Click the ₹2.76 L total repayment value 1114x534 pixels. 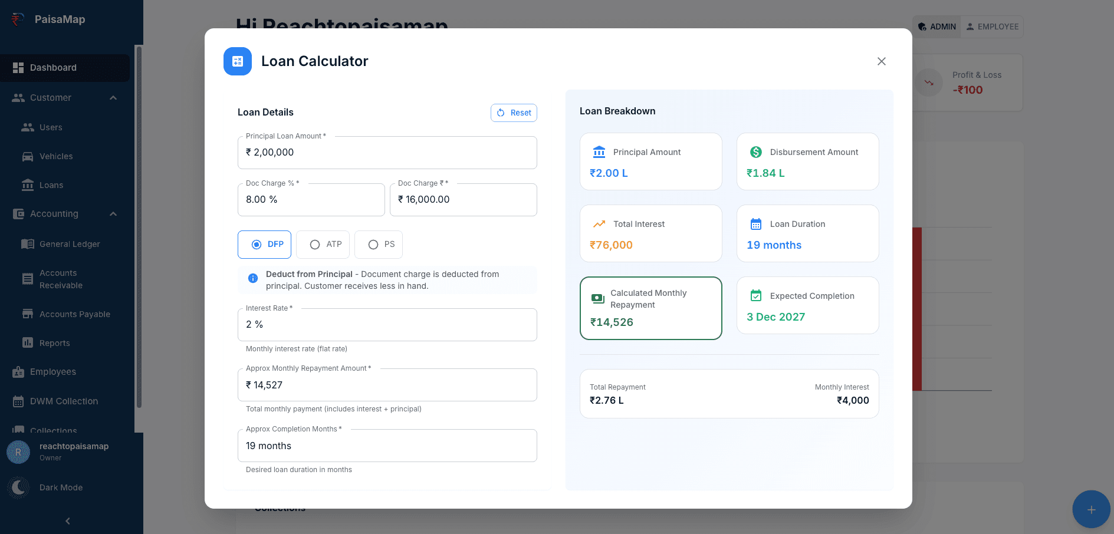(607, 400)
